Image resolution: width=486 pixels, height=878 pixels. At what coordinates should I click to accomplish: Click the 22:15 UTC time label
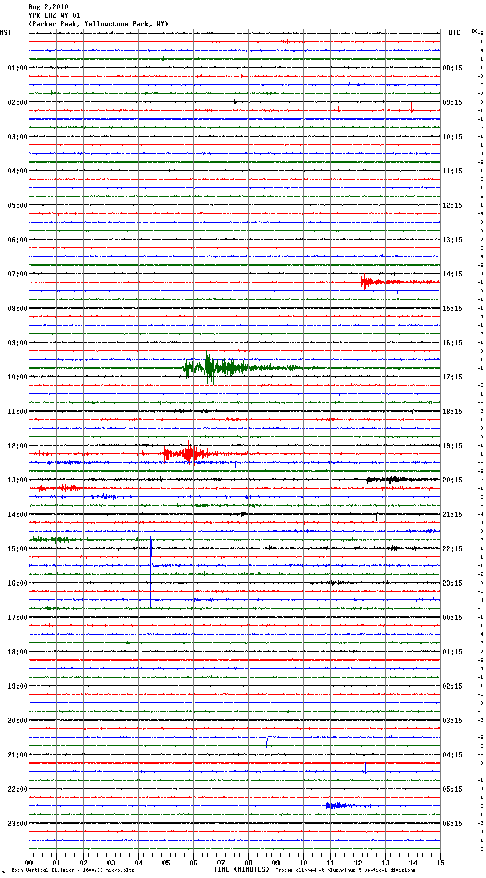point(452,549)
